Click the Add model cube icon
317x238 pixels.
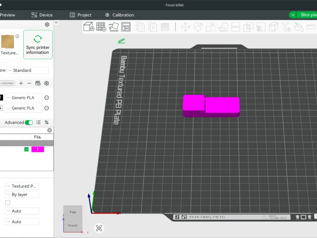(89, 27)
